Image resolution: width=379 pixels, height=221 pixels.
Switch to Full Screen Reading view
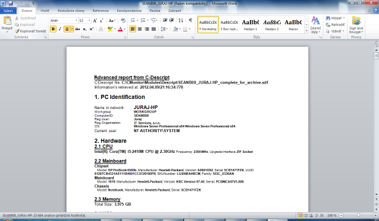[306, 215]
